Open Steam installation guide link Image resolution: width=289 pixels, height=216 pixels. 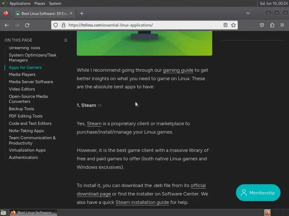pyautogui.click(x=142, y=202)
